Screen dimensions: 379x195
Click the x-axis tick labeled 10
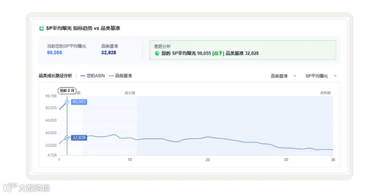point(130,160)
